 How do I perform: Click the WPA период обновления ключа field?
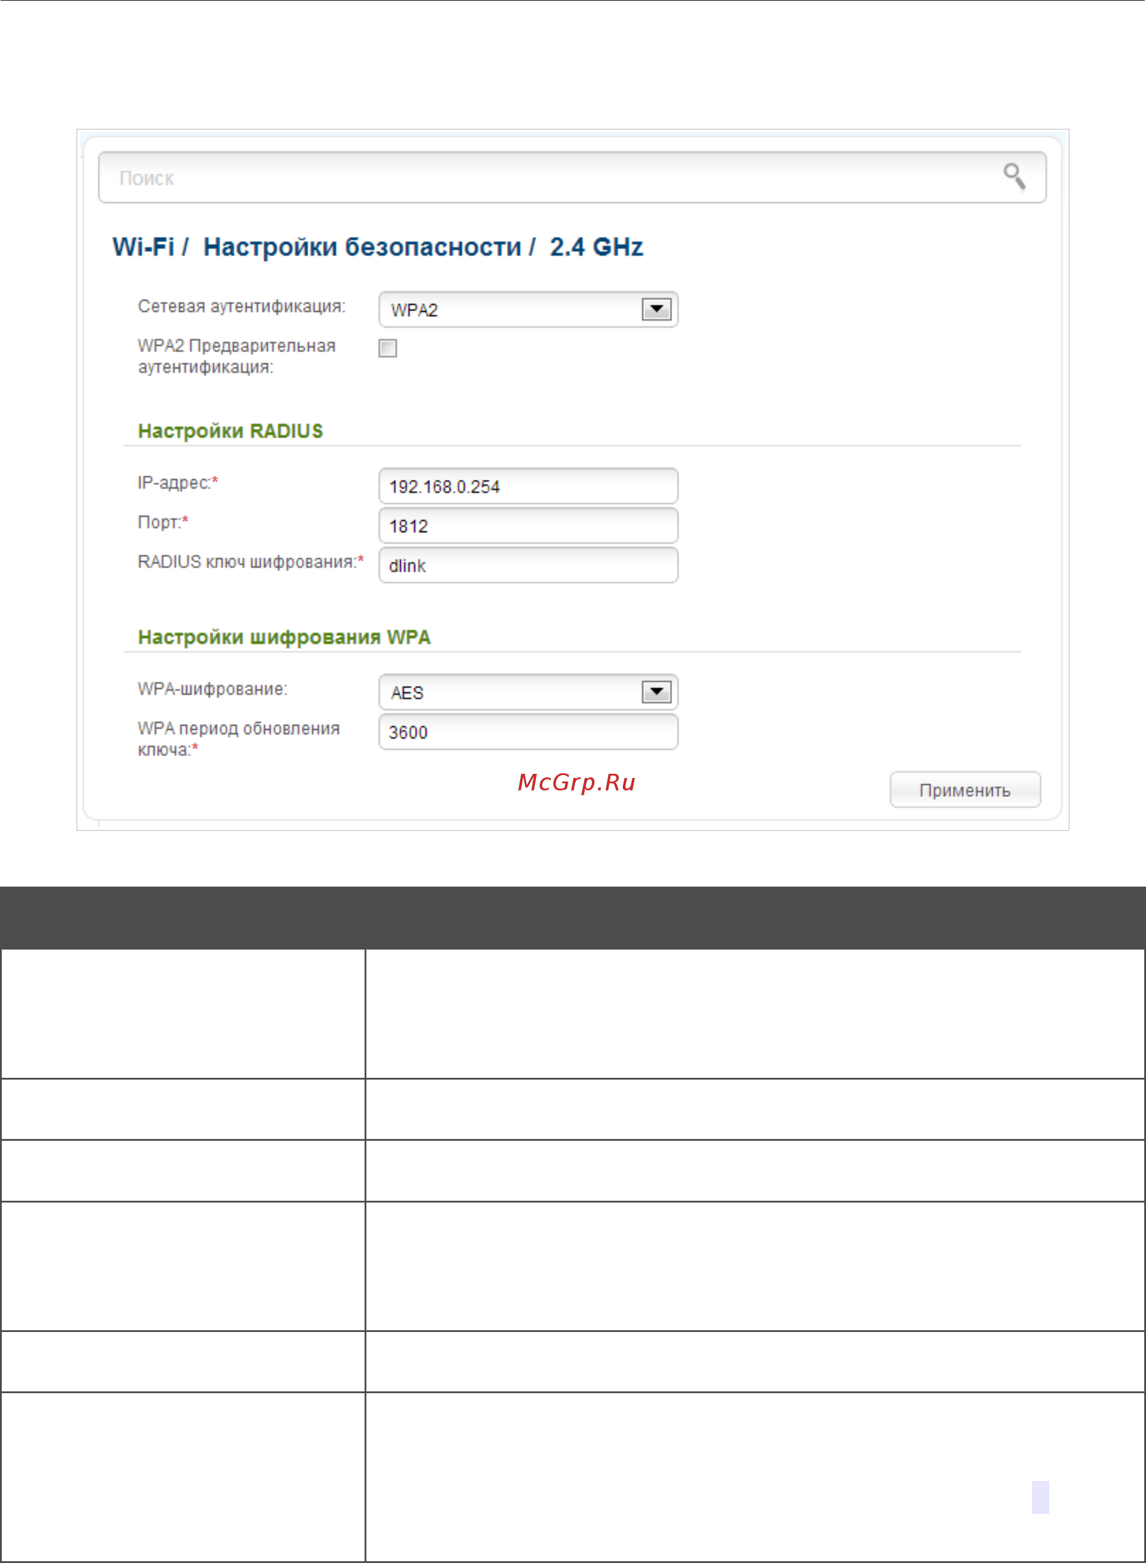pos(528,732)
